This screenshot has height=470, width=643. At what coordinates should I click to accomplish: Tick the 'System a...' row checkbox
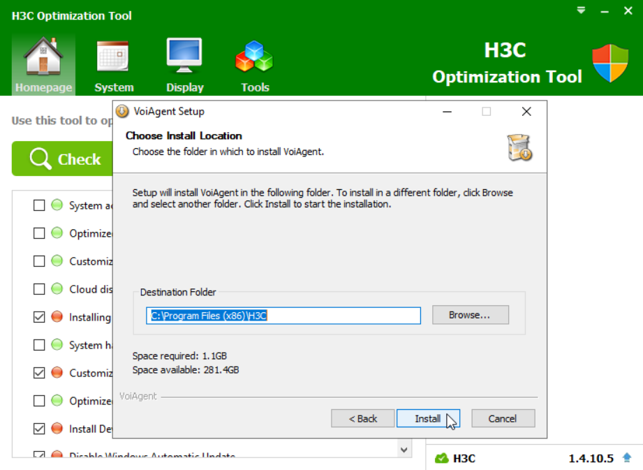pos(39,205)
